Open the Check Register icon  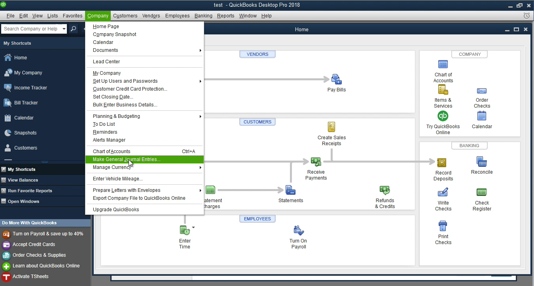[482, 192]
